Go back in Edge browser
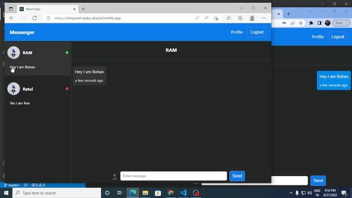 point(12,18)
